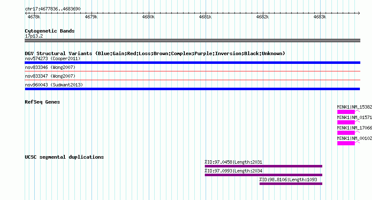Open the nsv833346 (Wong2007) label
372x200 pixels.
tap(50, 67)
